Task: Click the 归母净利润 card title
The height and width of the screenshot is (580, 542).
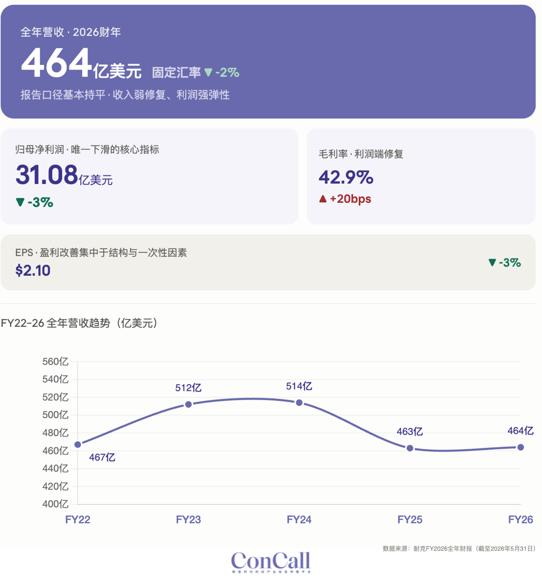Action: coord(87,150)
